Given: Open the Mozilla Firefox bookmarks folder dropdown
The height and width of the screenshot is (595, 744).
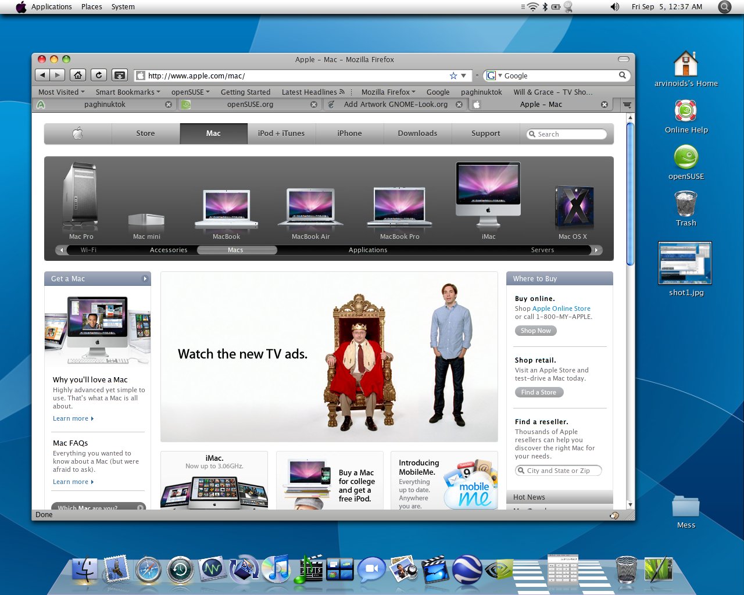Looking at the screenshot, I should [x=388, y=92].
